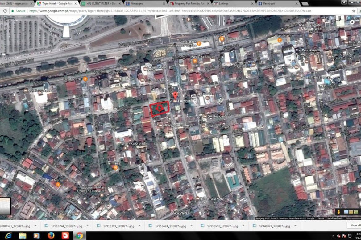361x240 pixels.
Task: Open the Fruitions Bar orange marker
Action: [x=85, y=79]
